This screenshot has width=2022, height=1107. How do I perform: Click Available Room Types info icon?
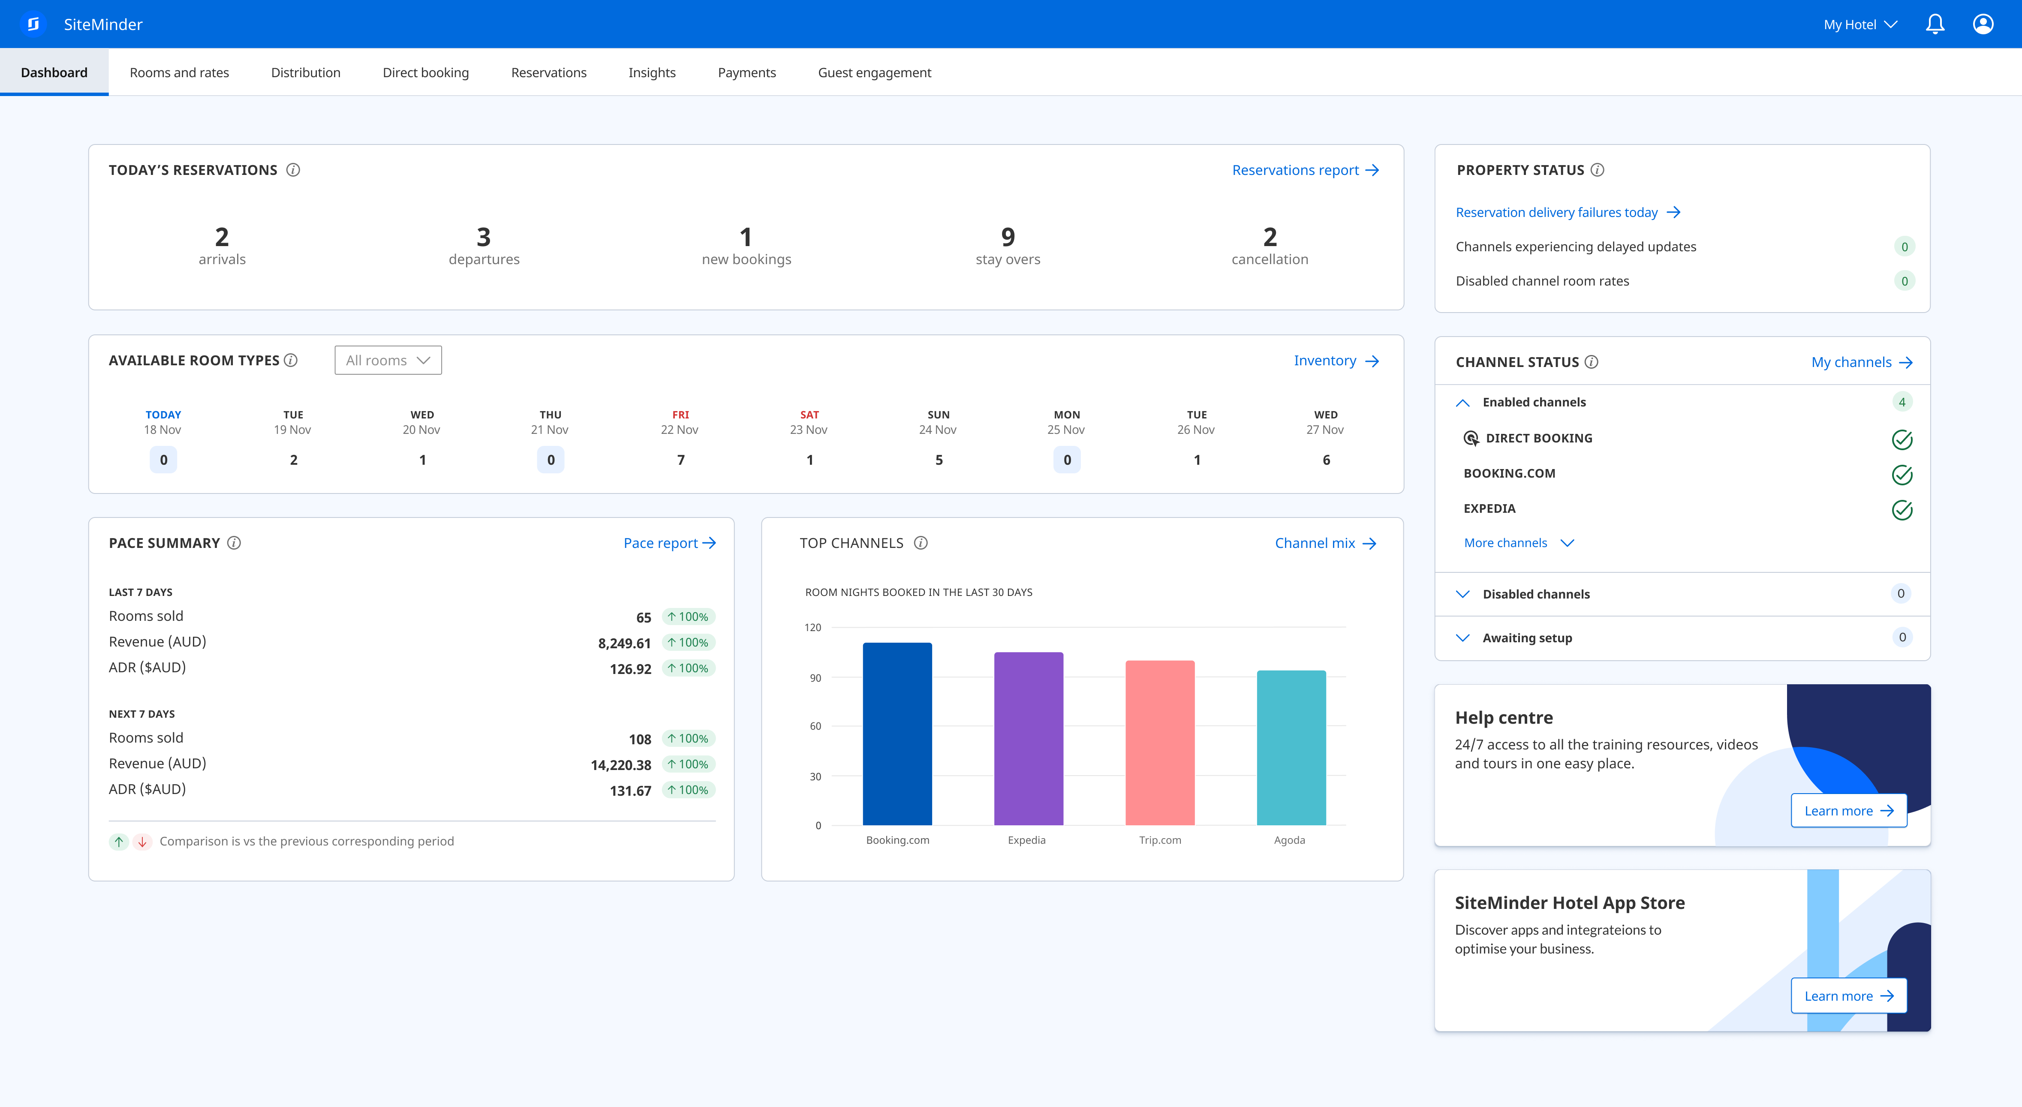tap(291, 361)
